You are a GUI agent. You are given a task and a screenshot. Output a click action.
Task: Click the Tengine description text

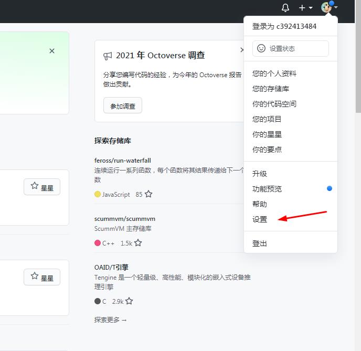[x=172, y=282]
